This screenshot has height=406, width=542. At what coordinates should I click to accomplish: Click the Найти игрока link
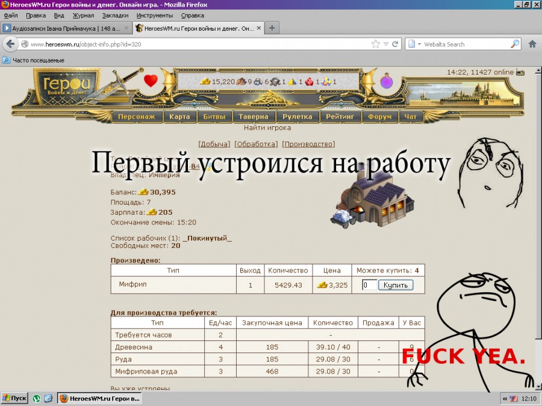pyautogui.click(x=267, y=128)
